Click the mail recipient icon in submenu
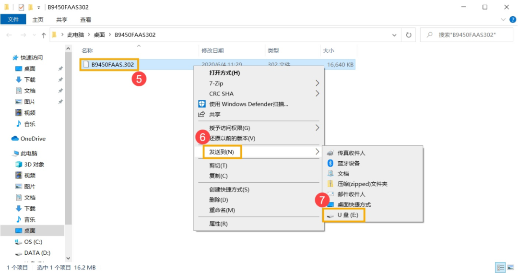 coord(330,194)
